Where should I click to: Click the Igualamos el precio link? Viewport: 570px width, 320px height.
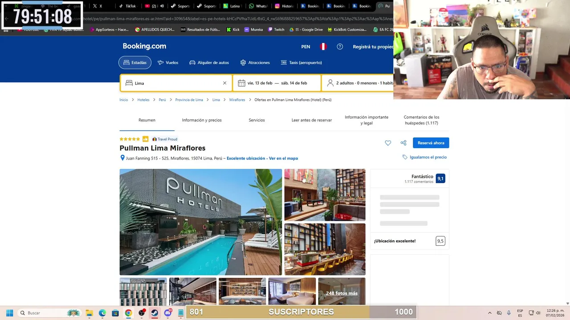click(428, 157)
